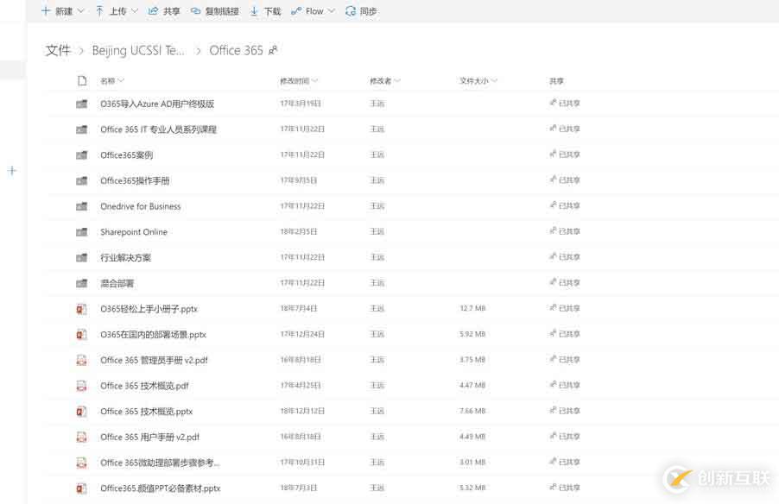779x504 pixels.
Task: Click the plus icon on the left edge
Action: coord(12,171)
